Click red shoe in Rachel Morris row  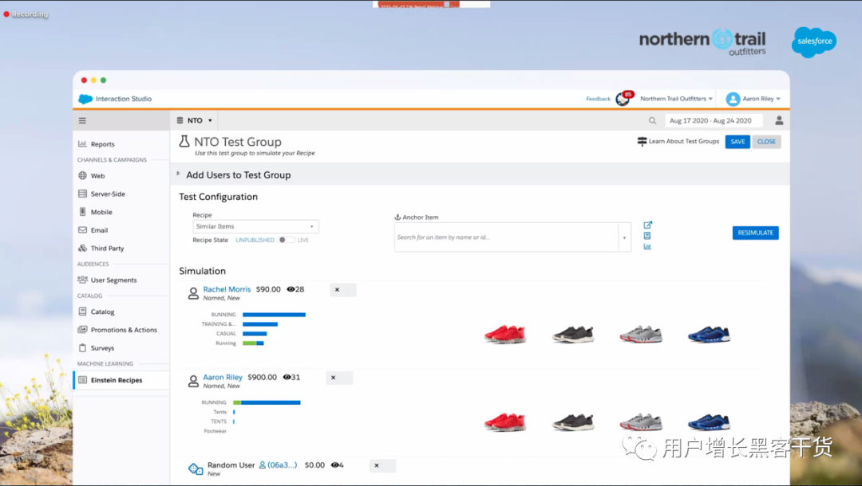505,334
